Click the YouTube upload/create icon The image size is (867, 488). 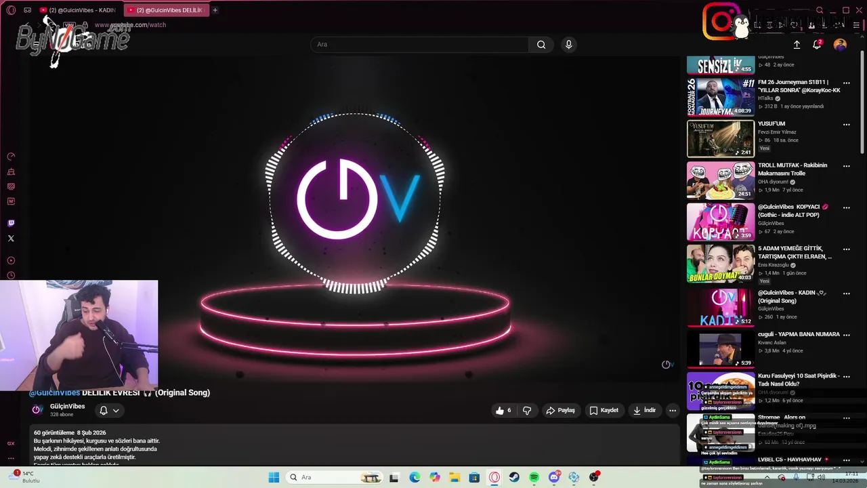[x=797, y=45]
